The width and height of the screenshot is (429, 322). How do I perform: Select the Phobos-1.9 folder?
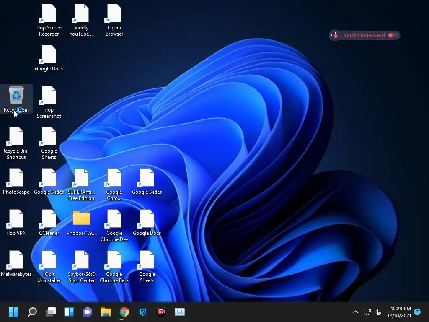click(82, 223)
